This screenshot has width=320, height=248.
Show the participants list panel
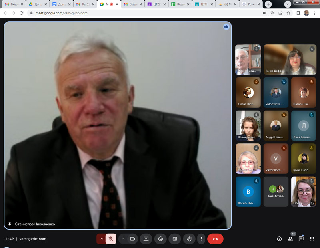coord(290,239)
